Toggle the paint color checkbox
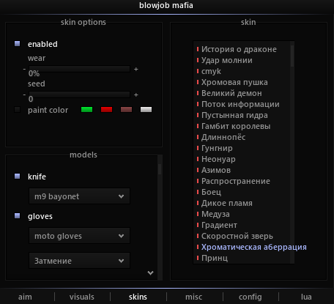This screenshot has width=334, height=304. point(17,109)
